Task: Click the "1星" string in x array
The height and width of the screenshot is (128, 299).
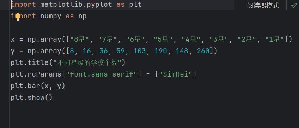Action: (275, 39)
